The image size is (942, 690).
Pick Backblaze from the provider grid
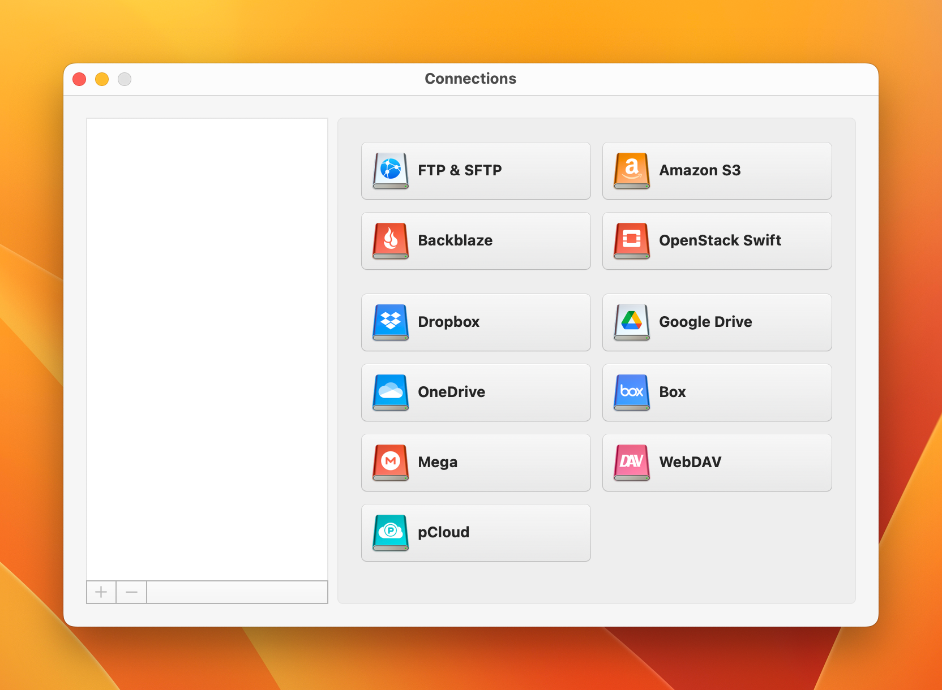coord(476,240)
